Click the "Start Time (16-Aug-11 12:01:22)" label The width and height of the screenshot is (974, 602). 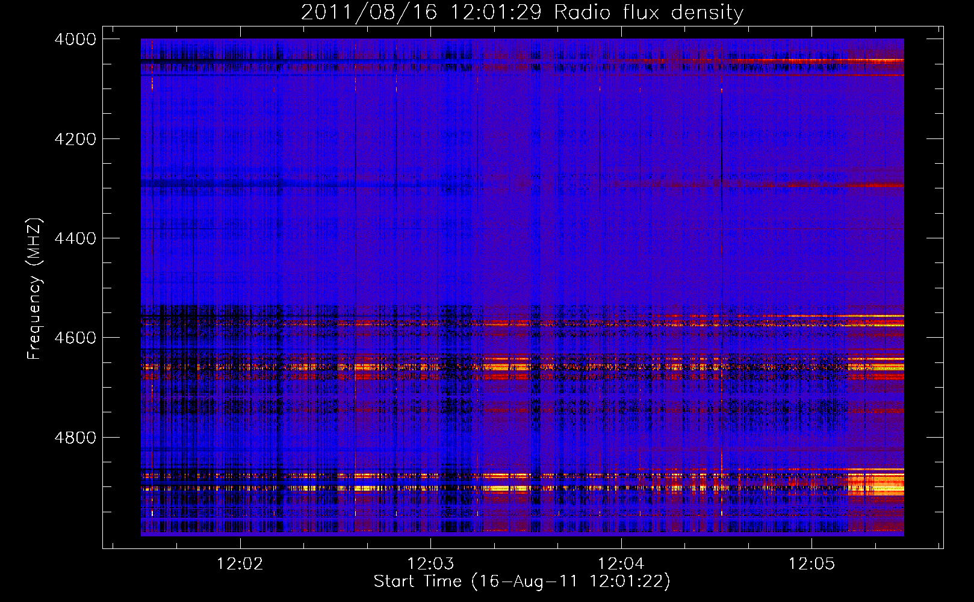(x=522, y=582)
